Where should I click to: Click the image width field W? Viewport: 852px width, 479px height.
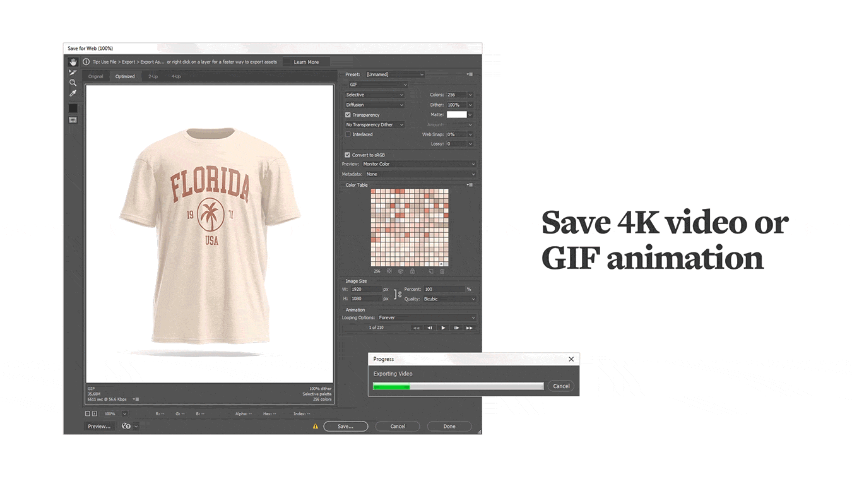pyautogui.click(x=365, y=289)
